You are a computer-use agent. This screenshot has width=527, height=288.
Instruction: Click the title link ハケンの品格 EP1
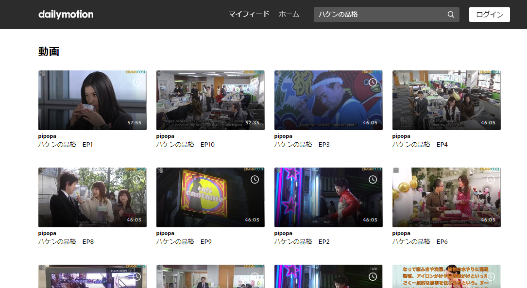click(x=66, y=145)
